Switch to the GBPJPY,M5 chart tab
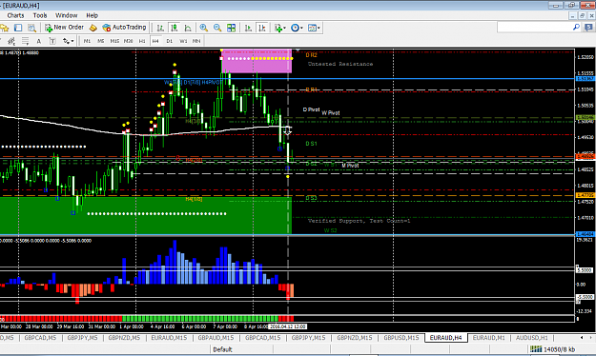596x356 pixels. pyautogui.click(x=82, y=337)
